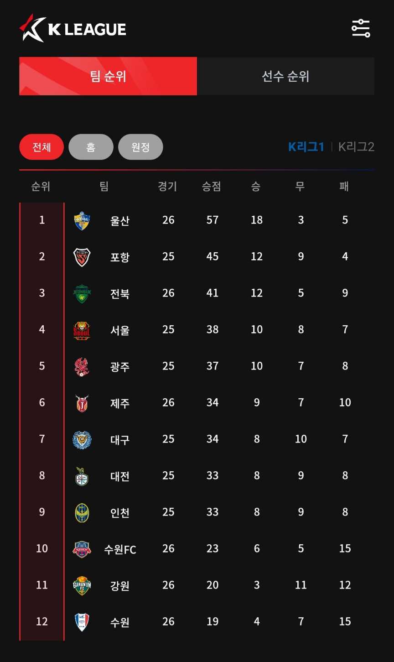Toggle the 홈 filter pill
The width and height of the screenshot is (394, 662).
pyautogui.click(x=91, y=147)
